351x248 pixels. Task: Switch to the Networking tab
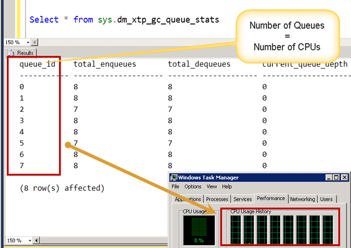(x=302, y=199)
